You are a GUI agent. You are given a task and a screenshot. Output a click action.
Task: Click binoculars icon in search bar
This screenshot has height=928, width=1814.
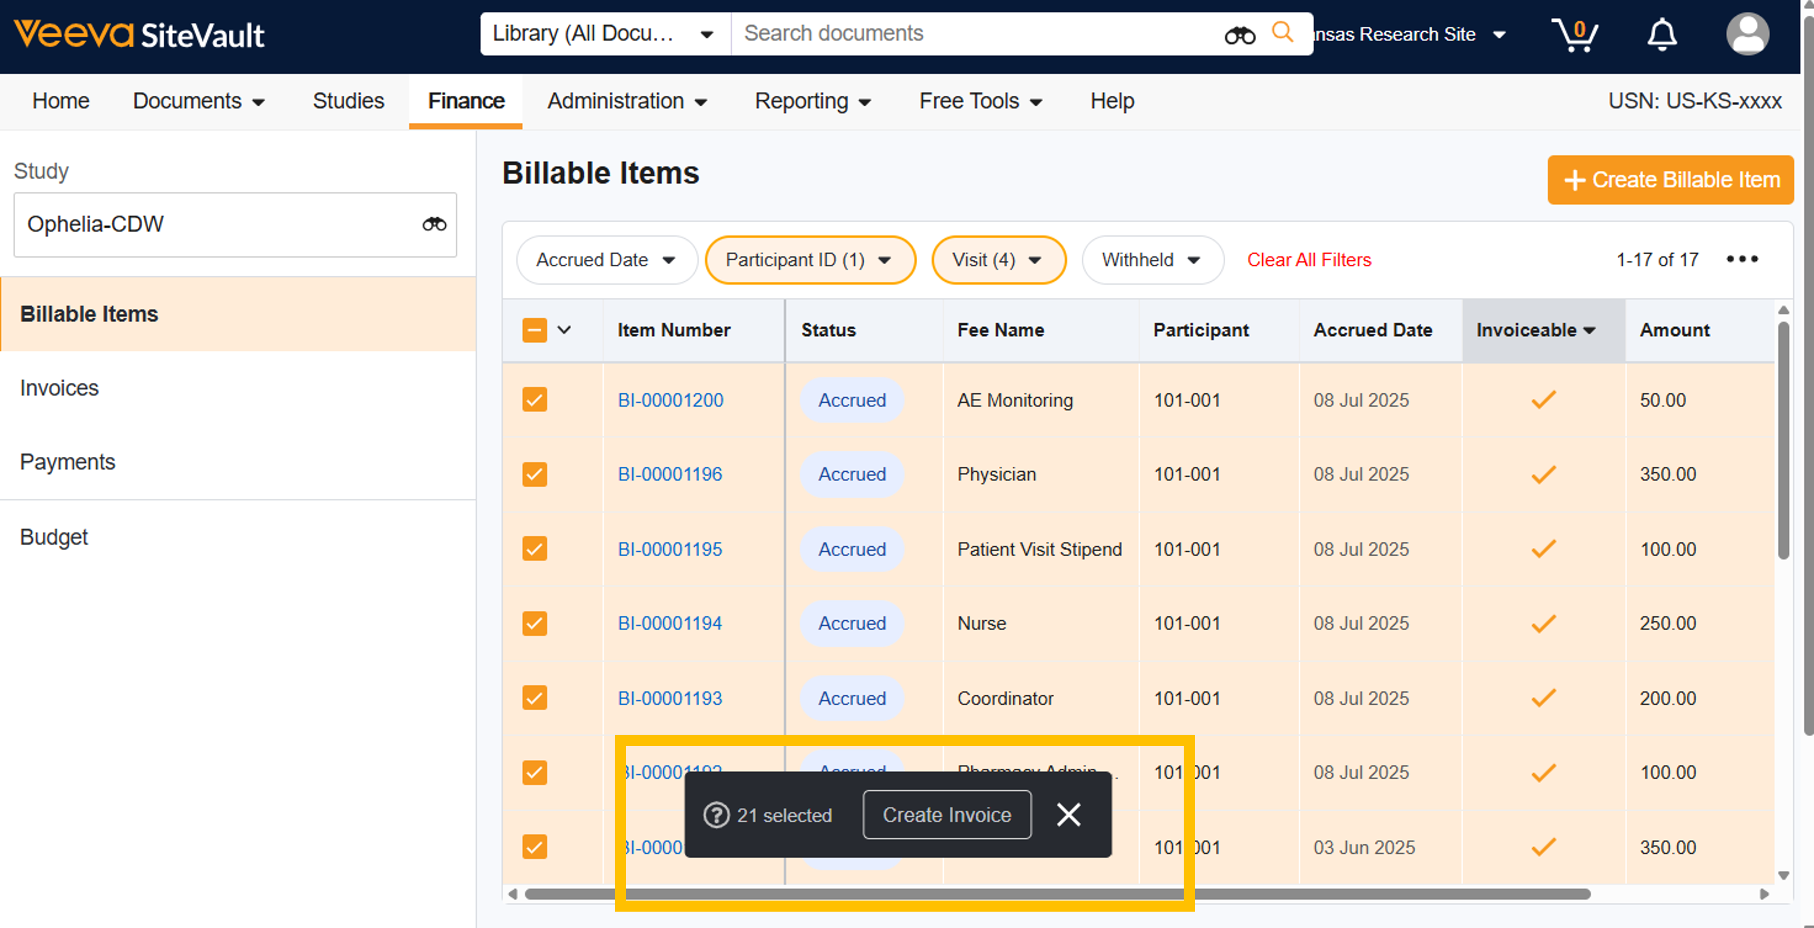tap(1239, 34)
